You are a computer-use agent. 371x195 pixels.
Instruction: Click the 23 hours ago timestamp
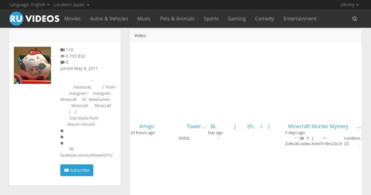(143, 132)
